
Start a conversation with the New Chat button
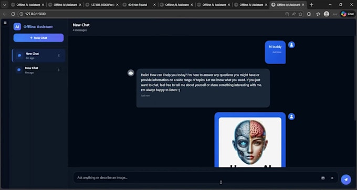38,38
